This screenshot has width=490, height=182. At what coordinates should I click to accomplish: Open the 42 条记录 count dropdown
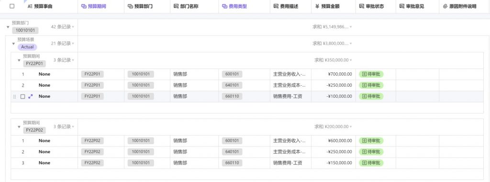tap(63, 27)
